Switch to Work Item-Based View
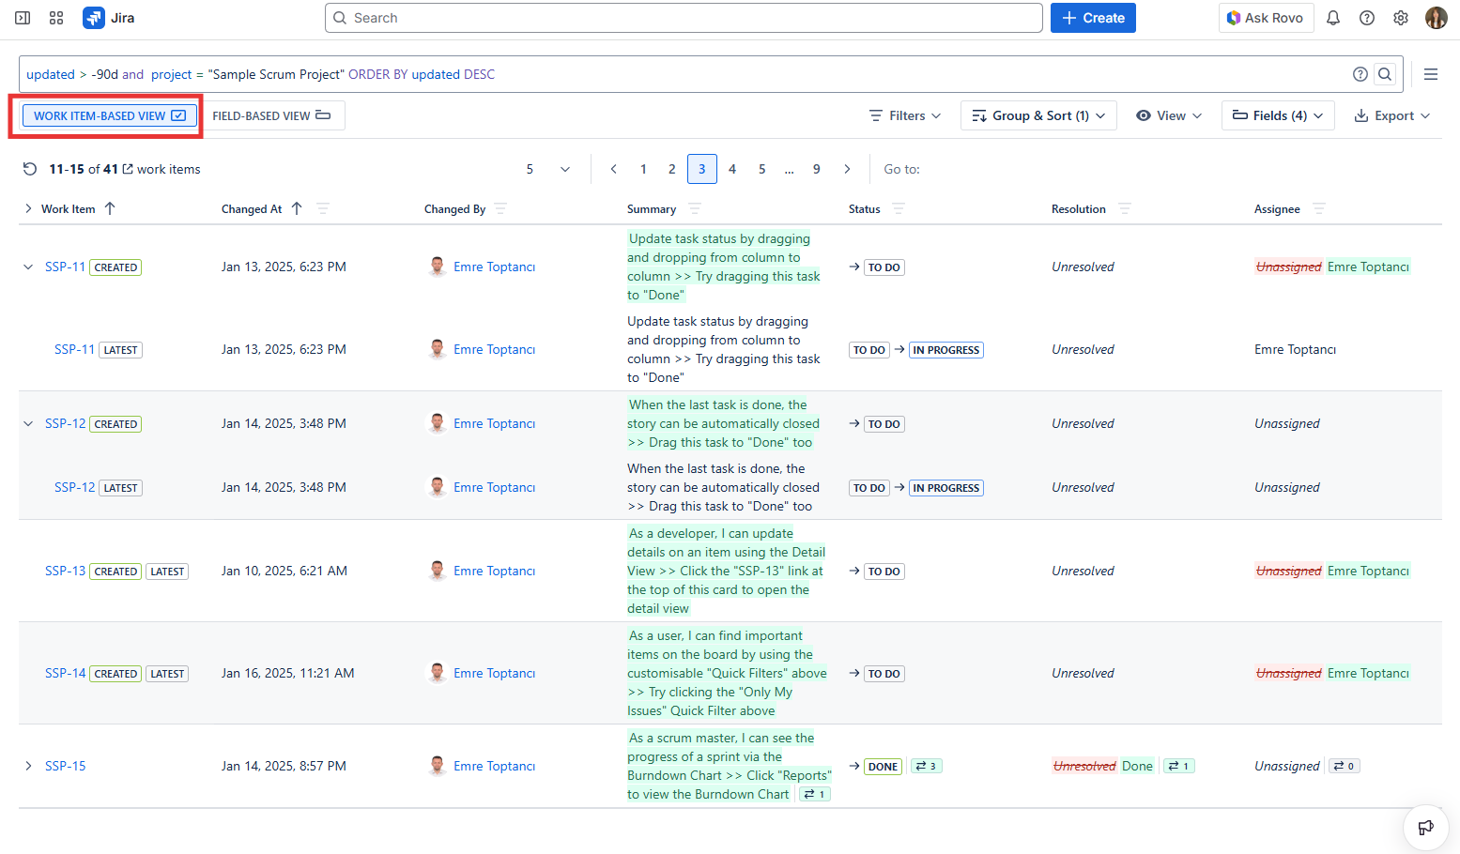1460x854 pixels. pyautogui.click(x=109, y=115)
